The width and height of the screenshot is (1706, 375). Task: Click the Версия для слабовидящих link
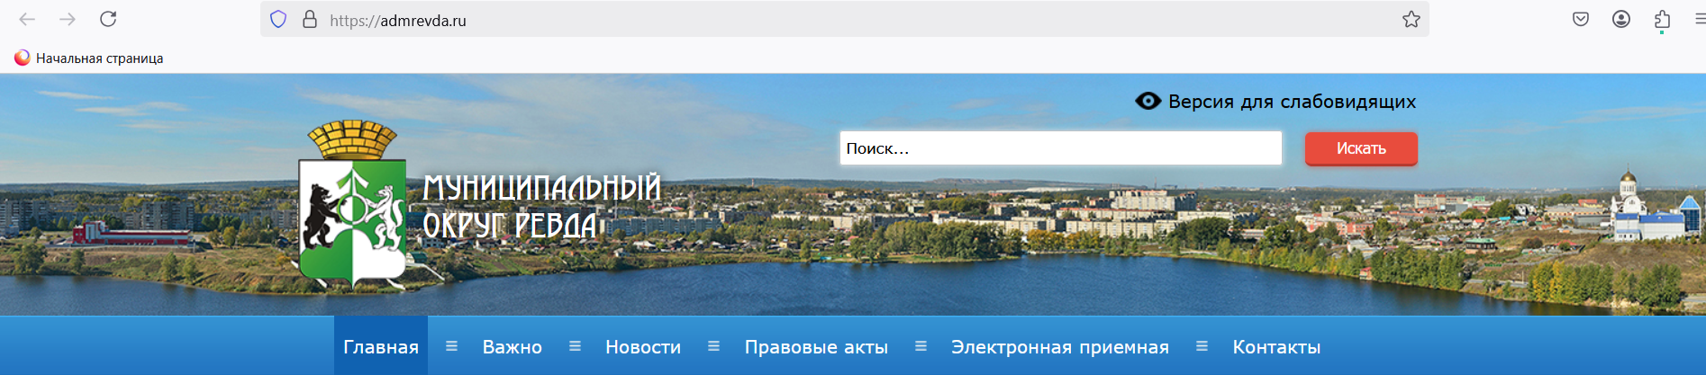point(1292,102)
